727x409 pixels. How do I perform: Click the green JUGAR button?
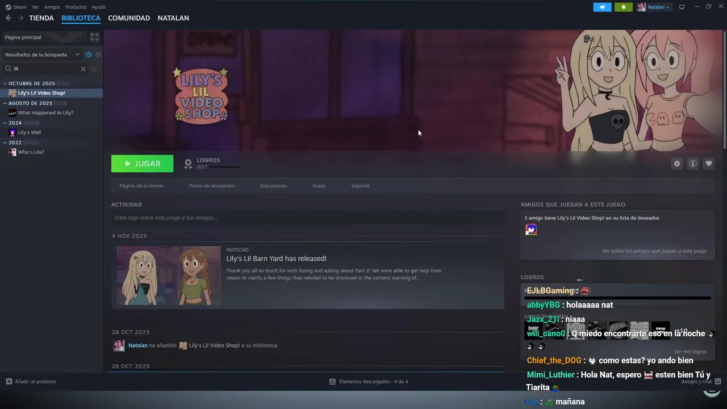tap(143, 164)
